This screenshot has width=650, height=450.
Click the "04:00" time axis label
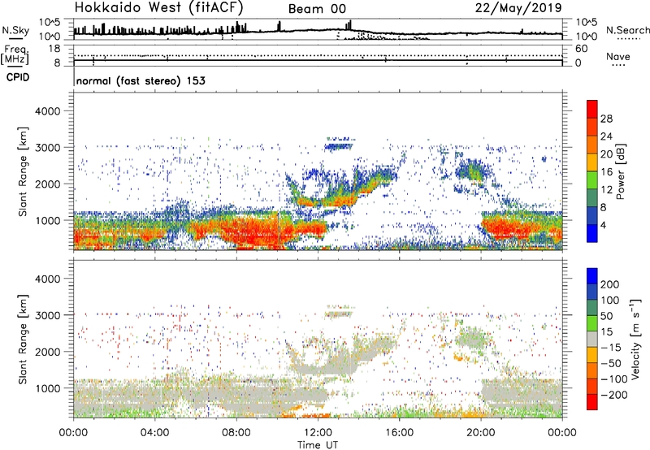[154, 433]
